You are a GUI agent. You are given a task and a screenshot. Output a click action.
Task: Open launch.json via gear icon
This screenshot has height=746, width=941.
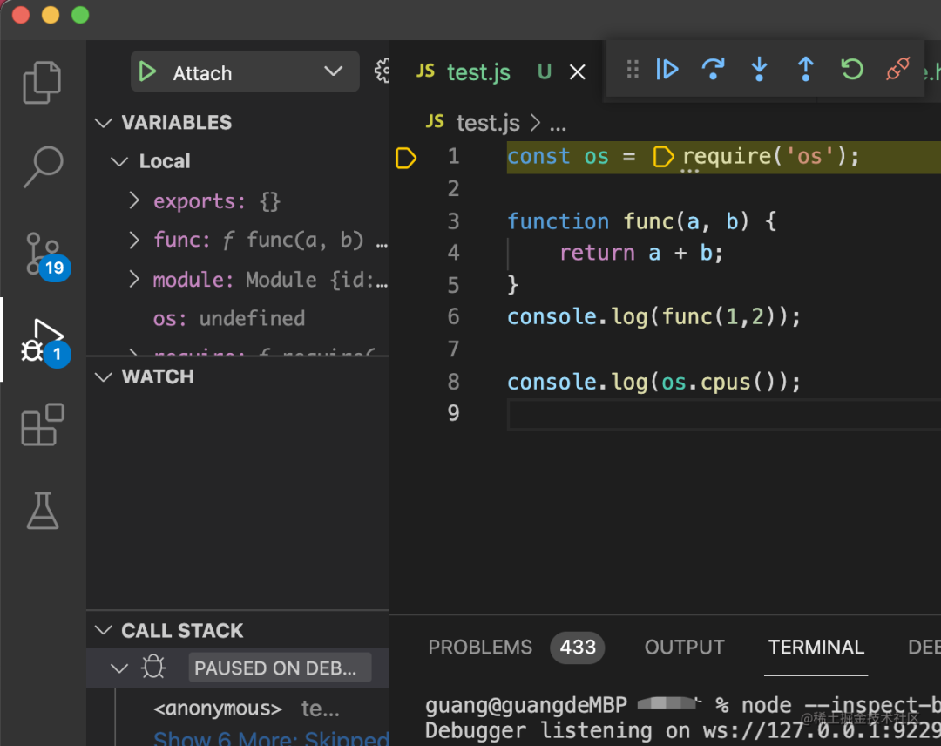click(382, 71)
